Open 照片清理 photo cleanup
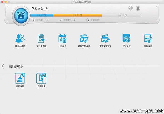Image resolution: width=164 pixels, height=114 pixels. 148,40
